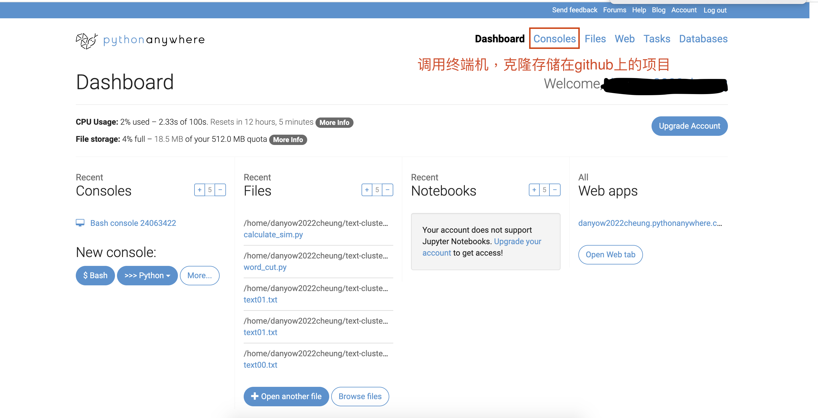Open the Tasks tab

coord(657,38)
